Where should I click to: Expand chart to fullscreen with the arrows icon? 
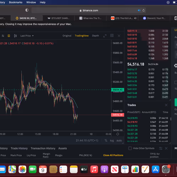coord(105,36)
